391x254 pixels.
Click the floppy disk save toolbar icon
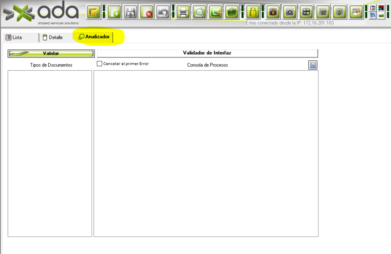click(x=131, y=12)
